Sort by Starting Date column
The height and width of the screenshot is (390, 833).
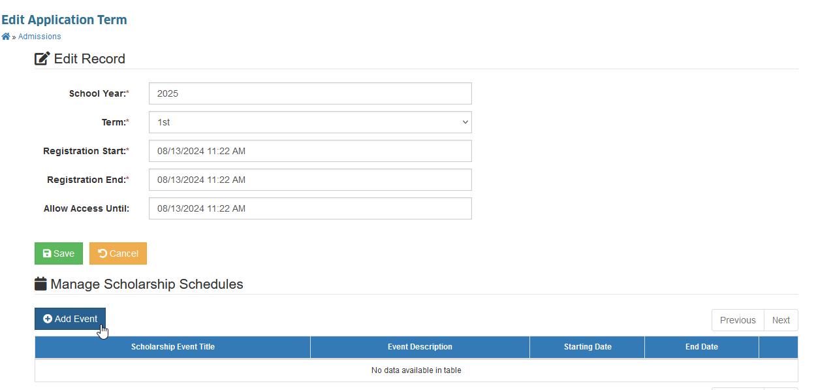click(x=588, y=347)
